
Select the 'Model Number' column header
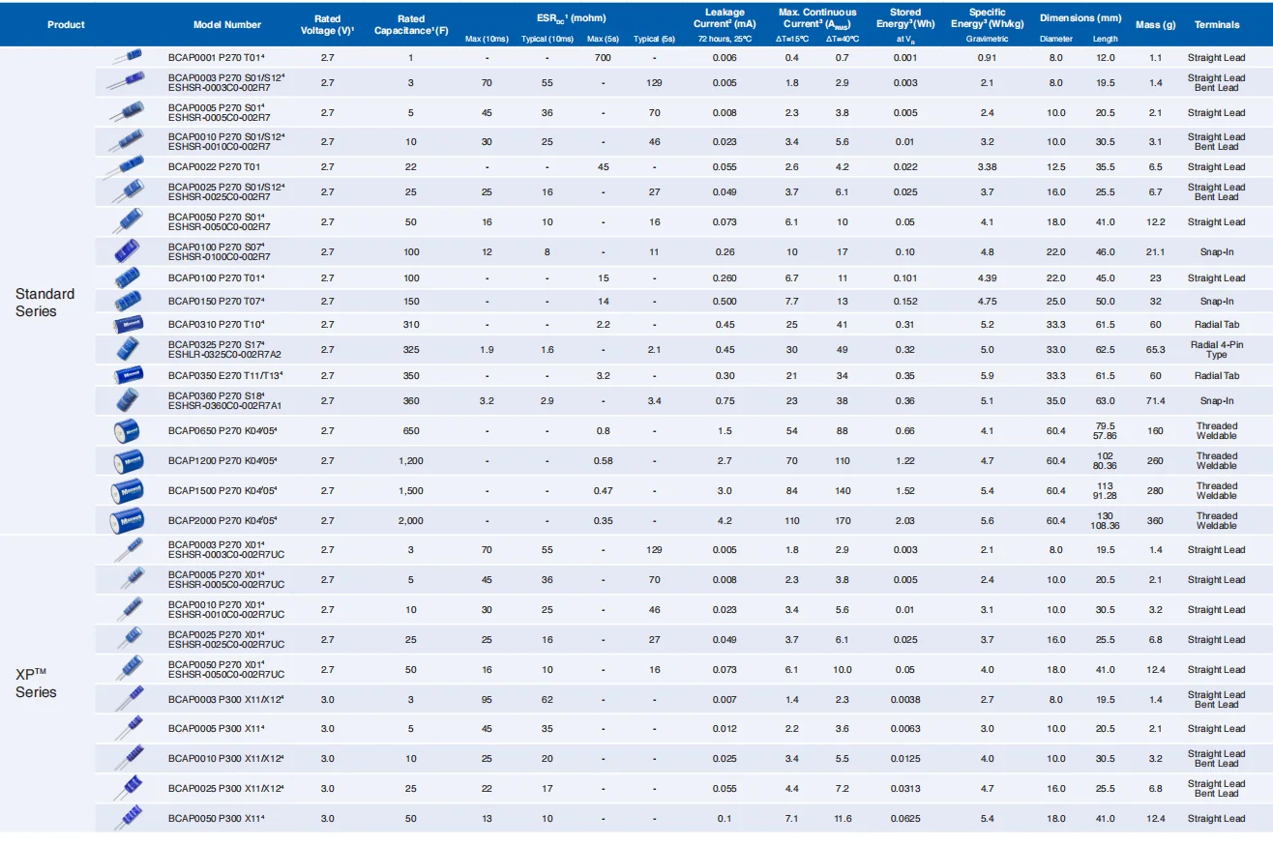point(227,24)
